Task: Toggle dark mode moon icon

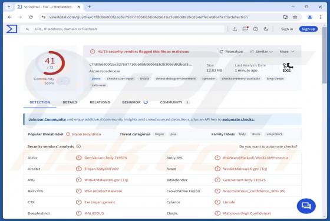Action: (266, 29)
